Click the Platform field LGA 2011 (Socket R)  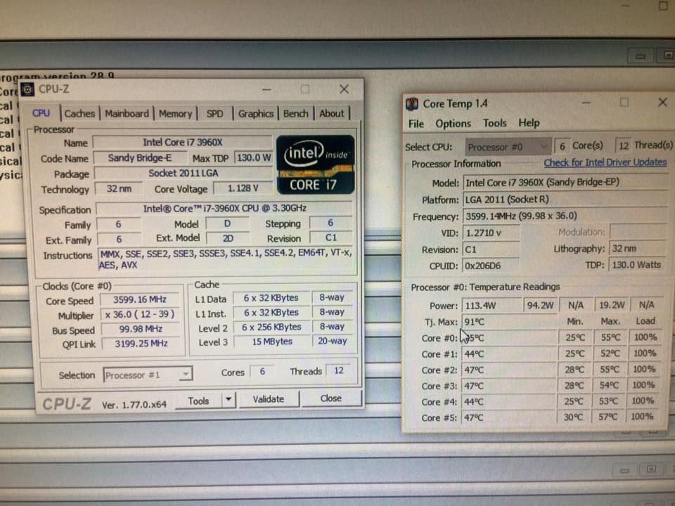coord(565,199)
